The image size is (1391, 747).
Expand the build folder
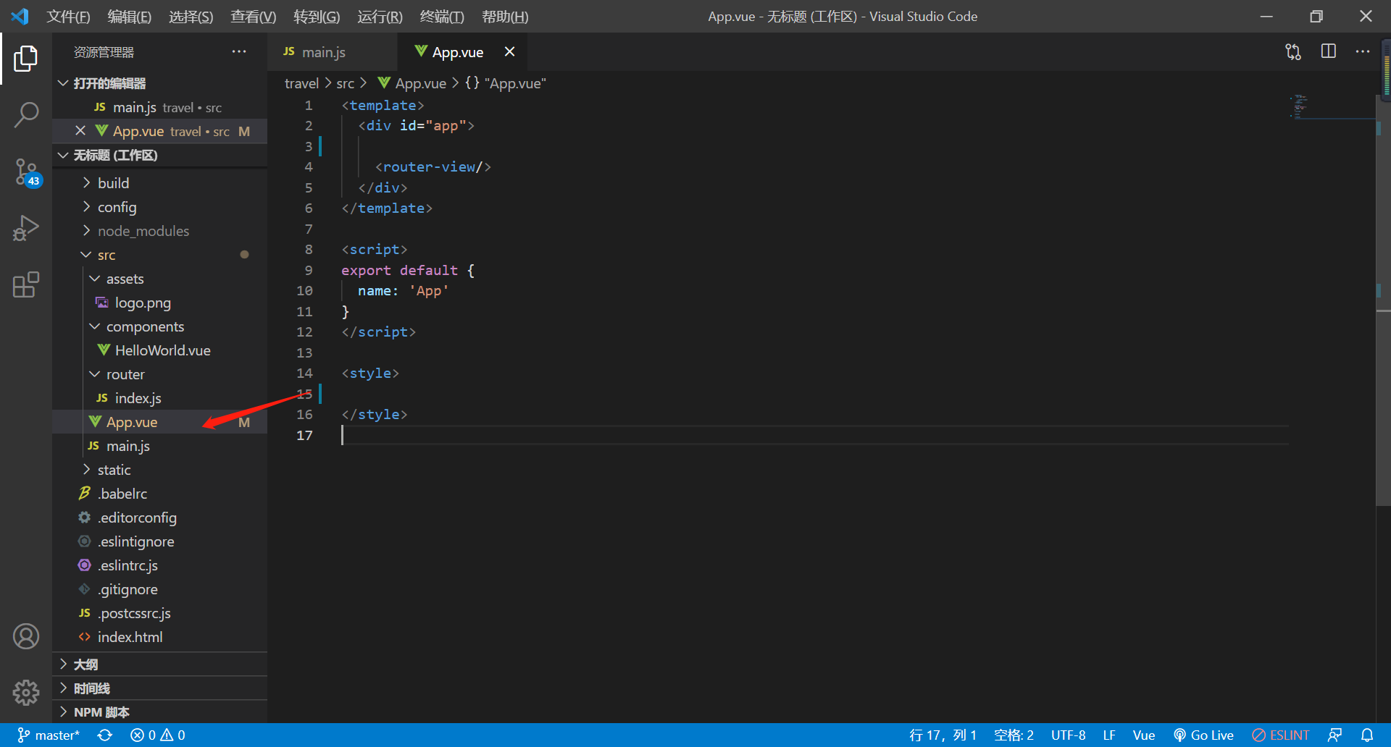[159, 183]
